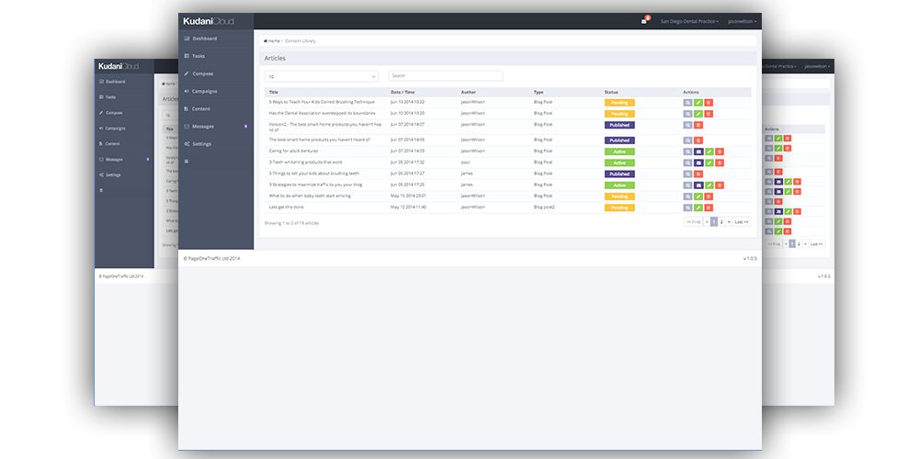Screen dimensions: 919x459
Task: Delete the 'Caring for adult dentures' article
Action: pos(720,151)
